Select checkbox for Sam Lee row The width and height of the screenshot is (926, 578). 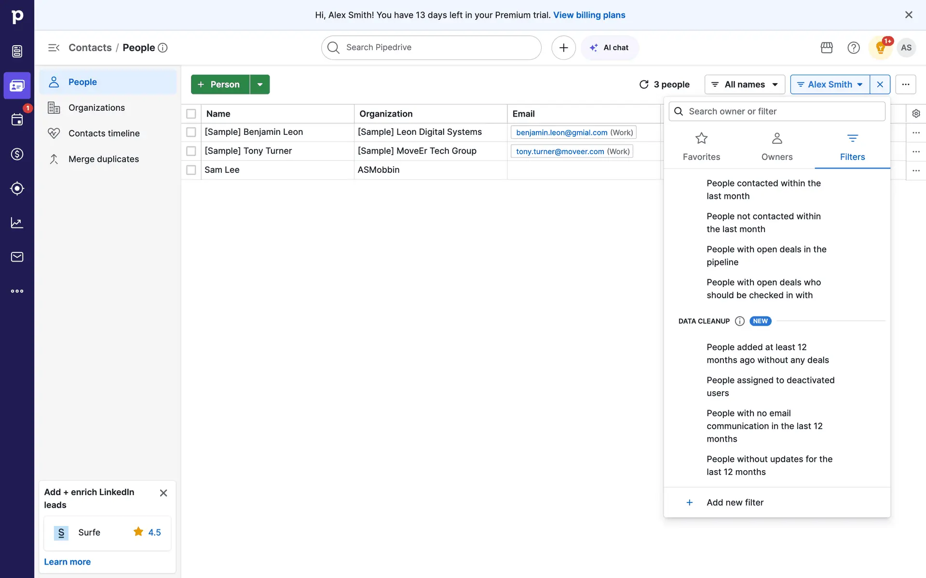coord(191,170)
